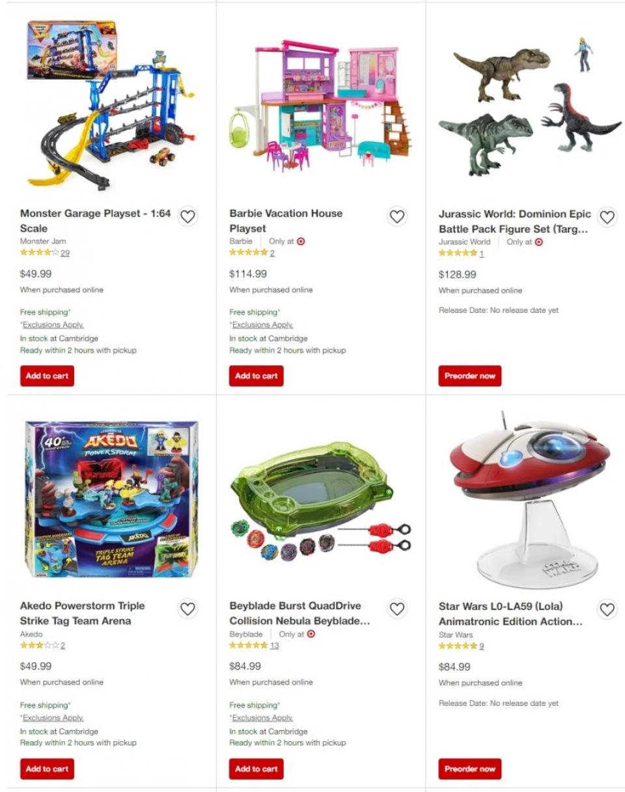
Task: Favorite the Monster Garage Playset with heart
Action: [x=187, y=216]
